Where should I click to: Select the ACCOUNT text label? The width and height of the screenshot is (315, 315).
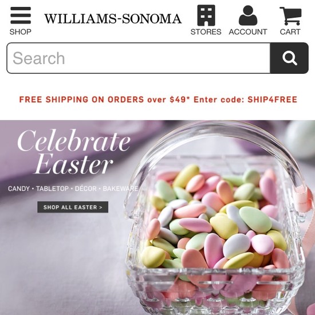[248, 31]
